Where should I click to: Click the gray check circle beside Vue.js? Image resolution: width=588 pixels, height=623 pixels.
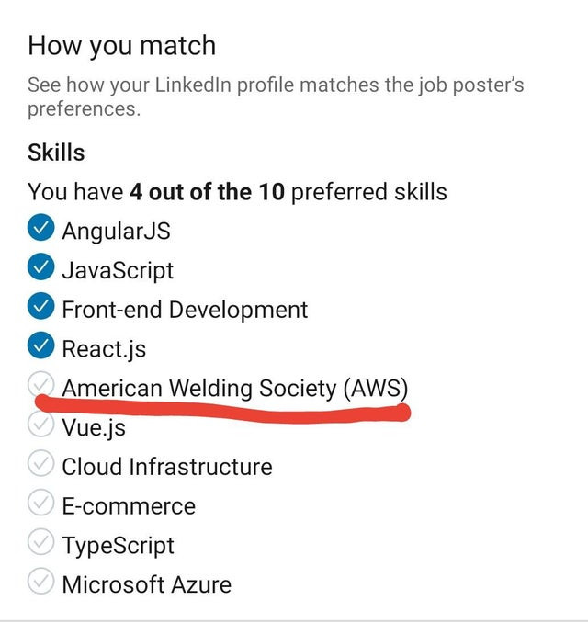41,424
